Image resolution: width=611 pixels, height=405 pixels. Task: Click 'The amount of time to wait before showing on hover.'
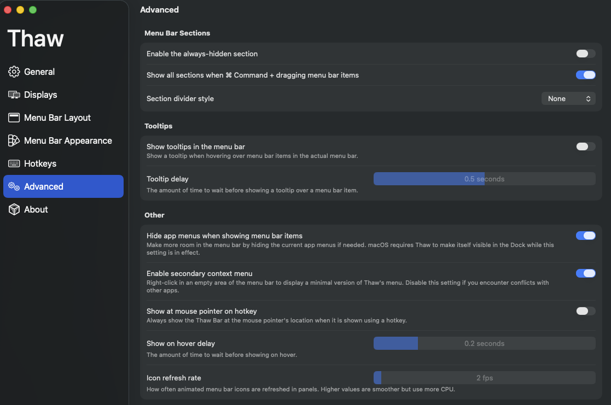tap(222, 355)
